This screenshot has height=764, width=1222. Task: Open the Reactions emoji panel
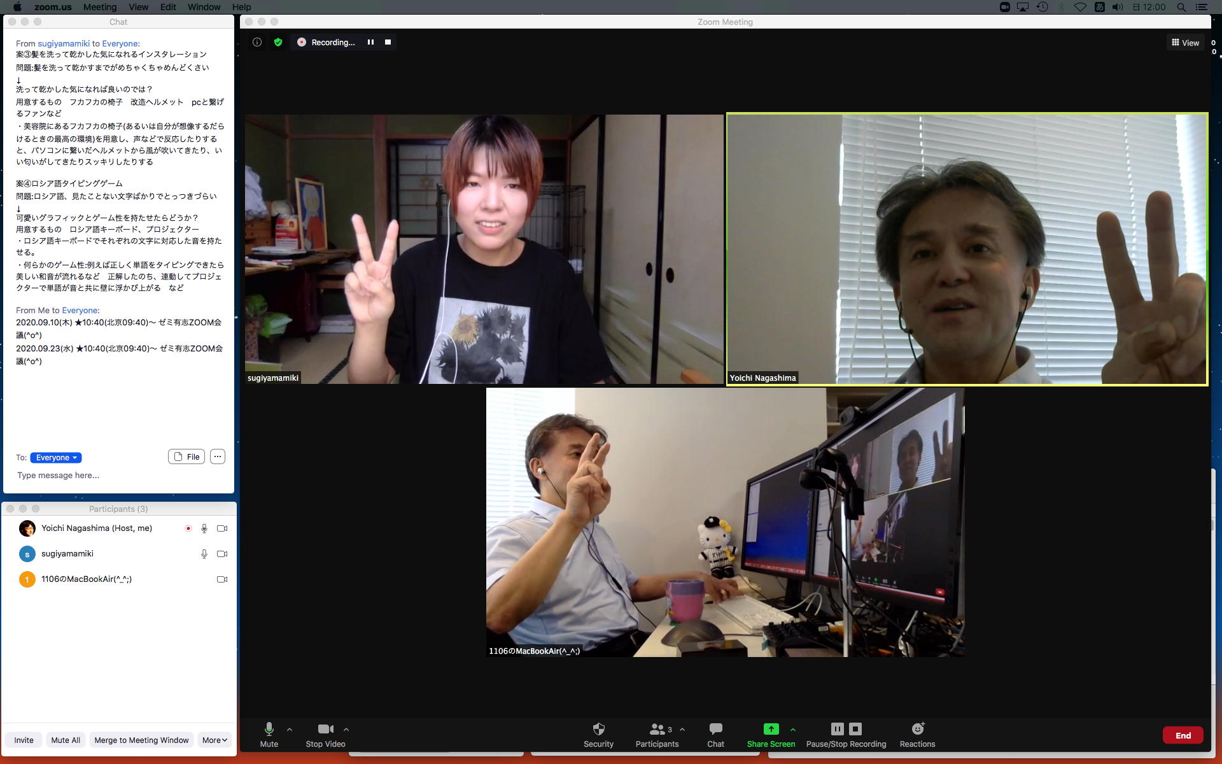917,734
